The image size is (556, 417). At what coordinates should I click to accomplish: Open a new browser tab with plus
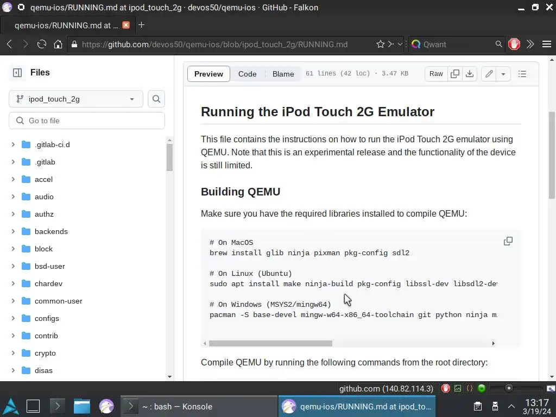pyautogui.click(x=141, y=25)
